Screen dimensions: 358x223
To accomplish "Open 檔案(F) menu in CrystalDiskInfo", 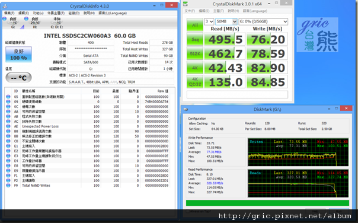I will pos(9,13).
